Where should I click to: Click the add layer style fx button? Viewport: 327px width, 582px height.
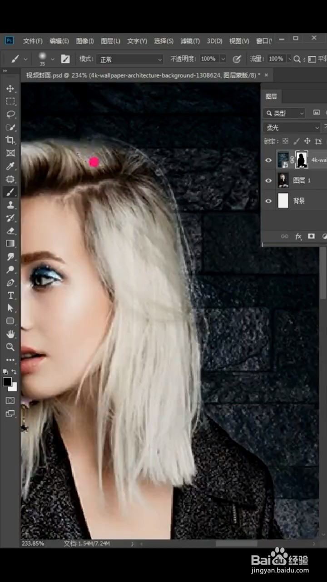298,236
